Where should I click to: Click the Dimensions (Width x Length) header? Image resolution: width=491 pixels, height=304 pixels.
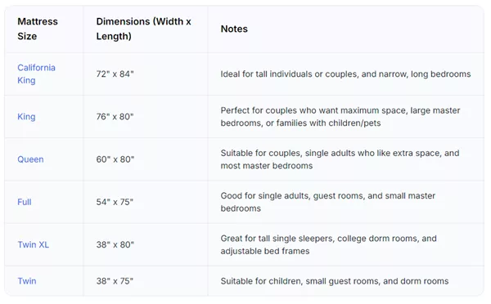pyautogui.click(x=143, y=29)
